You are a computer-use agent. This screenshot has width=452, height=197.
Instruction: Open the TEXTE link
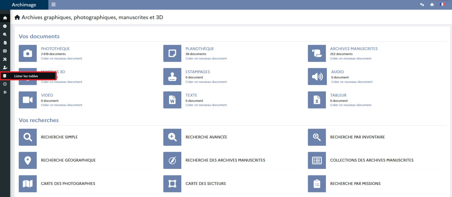click(x=191, y=95)
